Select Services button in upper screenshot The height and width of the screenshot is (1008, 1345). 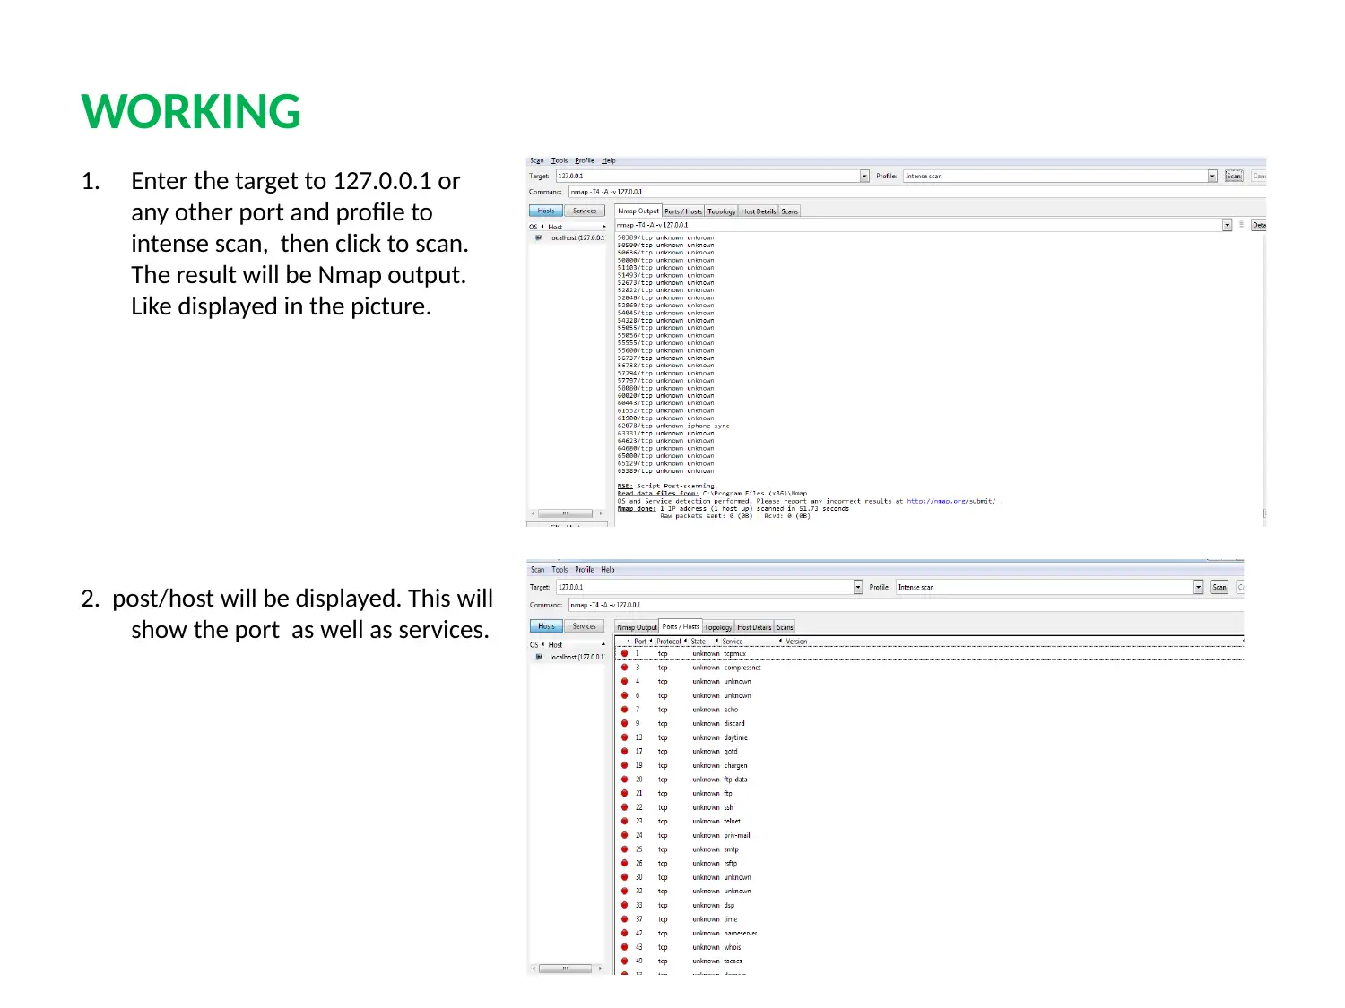(x=585, y=211)
